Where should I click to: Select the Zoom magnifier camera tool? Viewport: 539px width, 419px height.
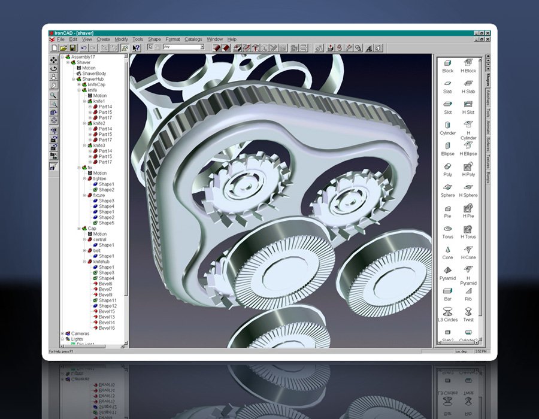(53, 95)
